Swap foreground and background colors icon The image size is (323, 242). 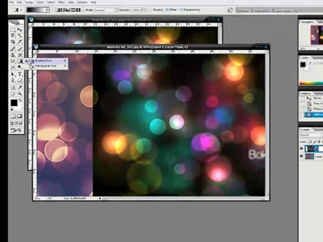coord(20,100)
